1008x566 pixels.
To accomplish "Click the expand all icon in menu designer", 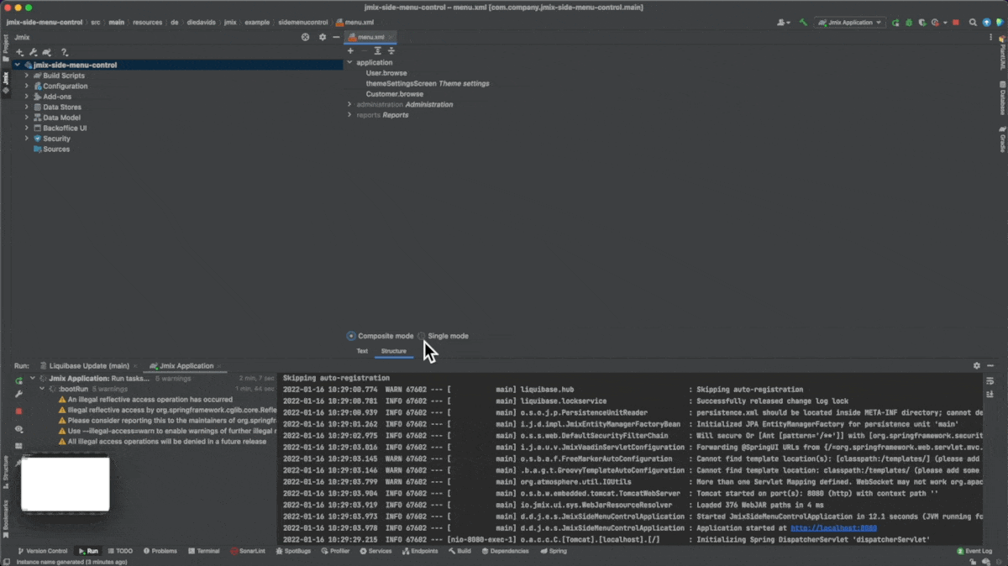I will pyautogui.click(x=378, y=51).
